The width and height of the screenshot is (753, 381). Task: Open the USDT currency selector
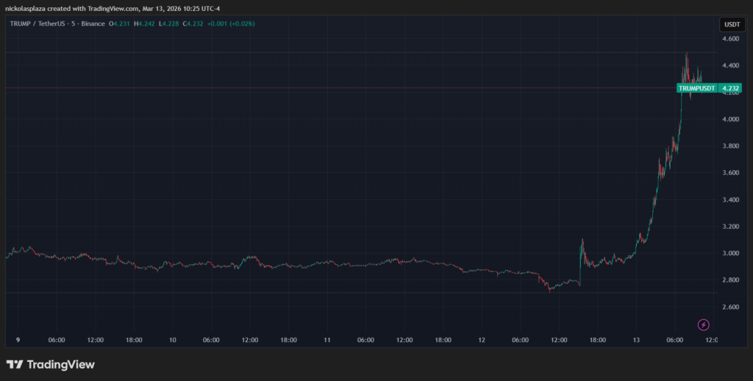click(x=731, y=24)
